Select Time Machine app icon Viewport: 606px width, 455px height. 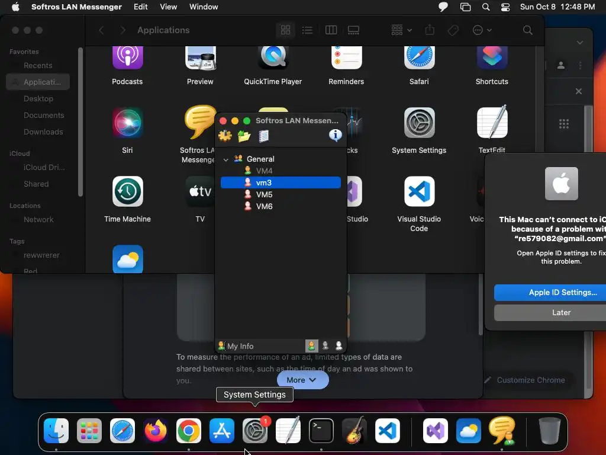[128, 191]
